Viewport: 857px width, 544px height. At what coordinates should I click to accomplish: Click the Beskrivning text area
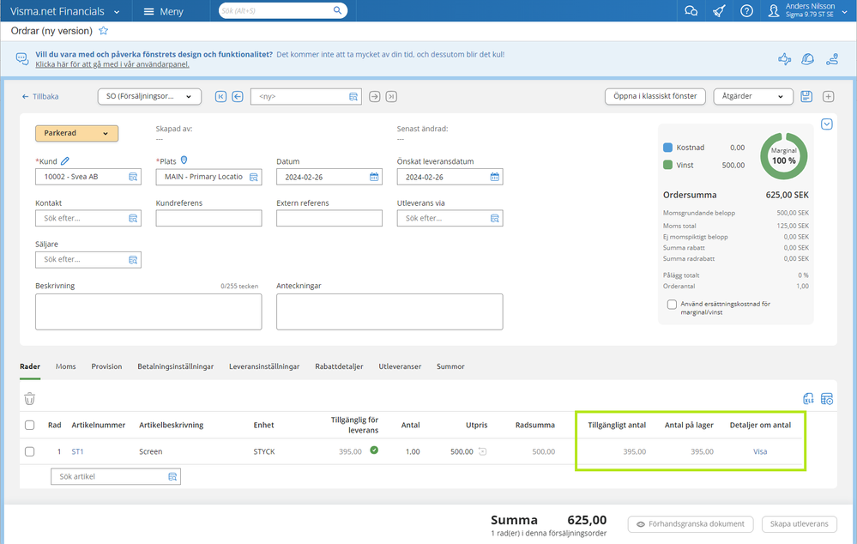pos(148,311)
